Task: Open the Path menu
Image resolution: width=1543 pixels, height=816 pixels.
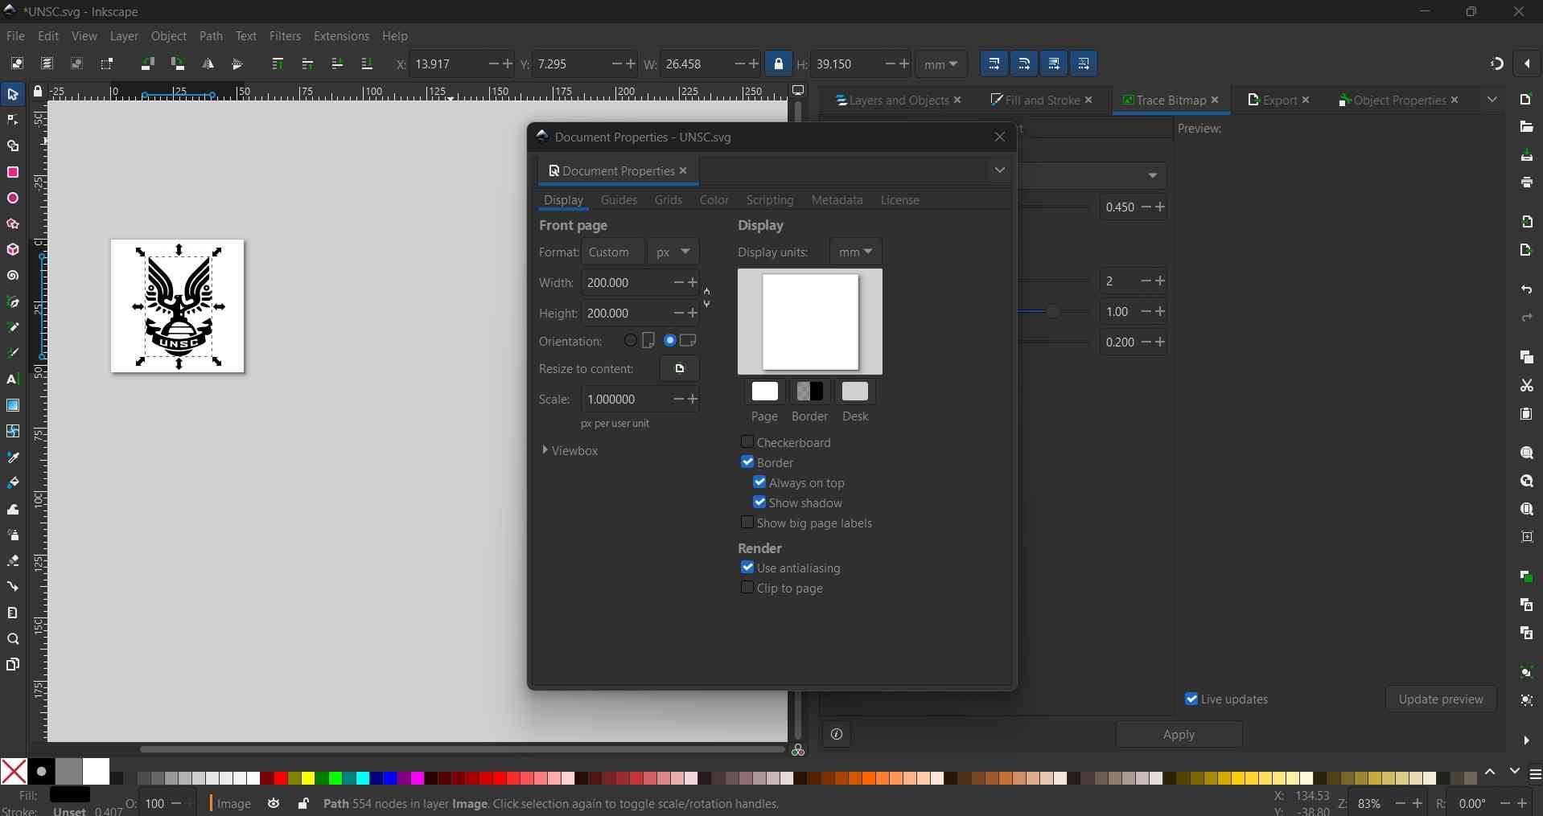Action: pos(211,36)
